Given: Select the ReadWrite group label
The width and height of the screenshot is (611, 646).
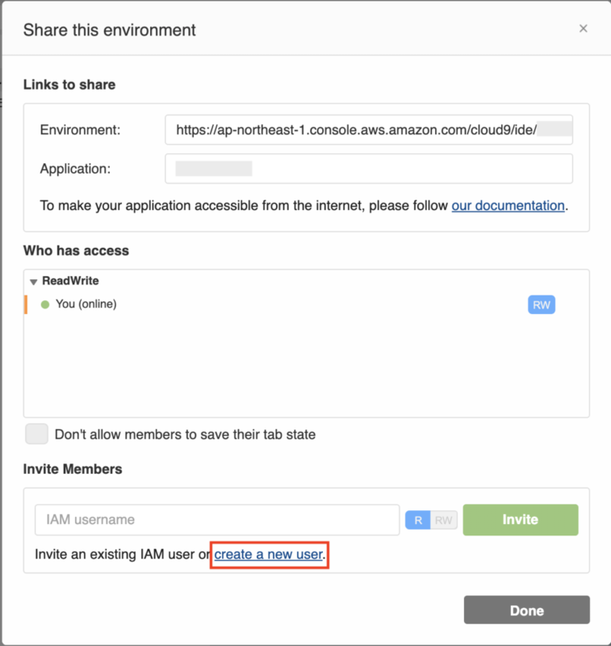Looking at the screenshot, I should (x=70, y=281).
